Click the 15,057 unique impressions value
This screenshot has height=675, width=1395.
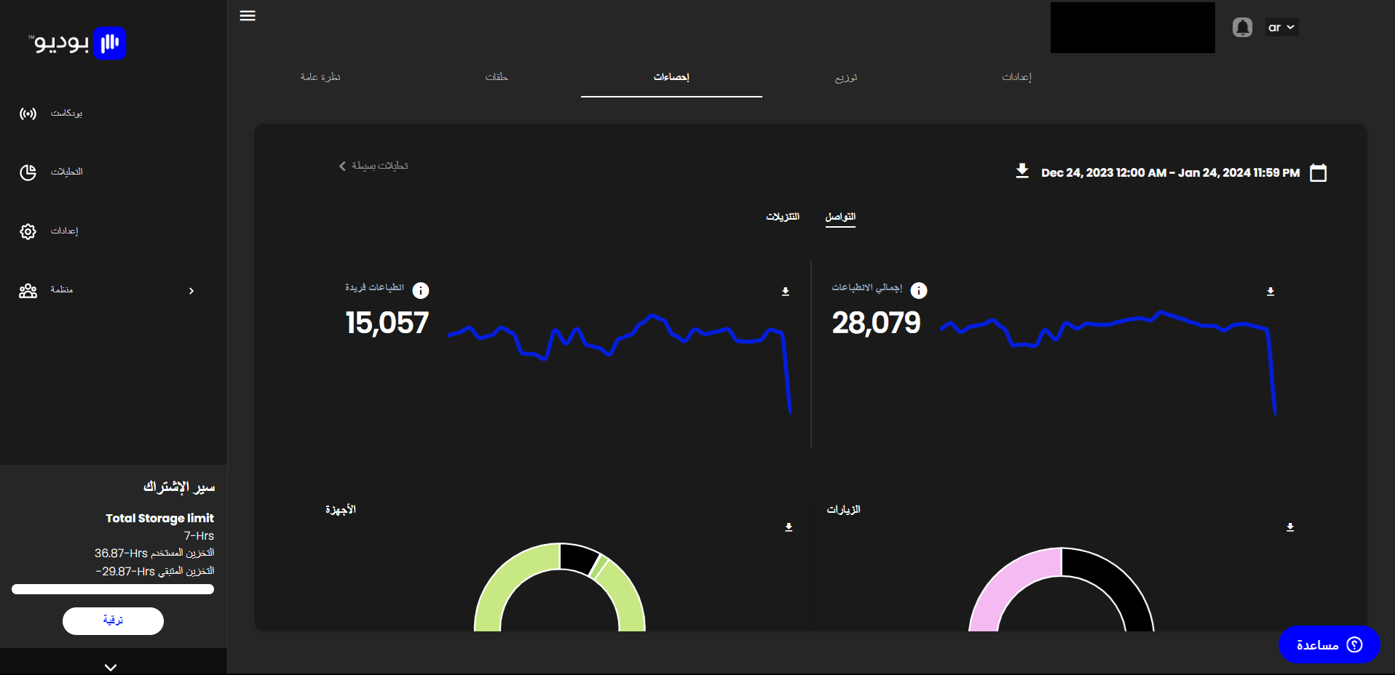pos(387,323)
